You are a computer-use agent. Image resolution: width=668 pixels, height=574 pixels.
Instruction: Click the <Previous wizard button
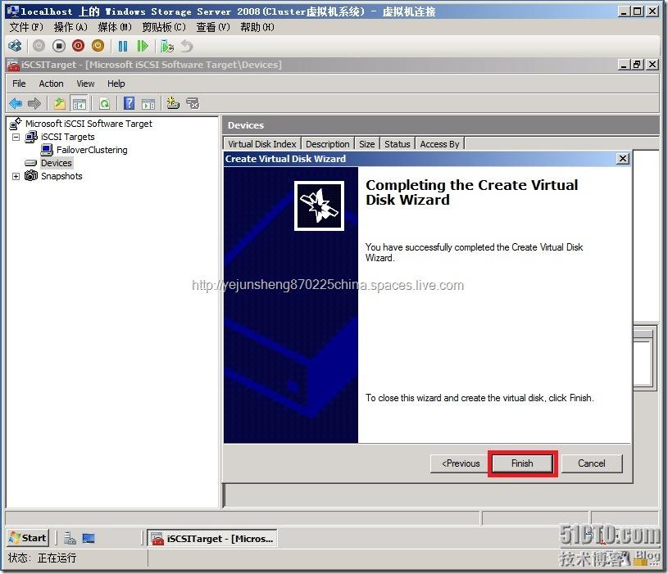pyautogui.click(x=461, y=463)
